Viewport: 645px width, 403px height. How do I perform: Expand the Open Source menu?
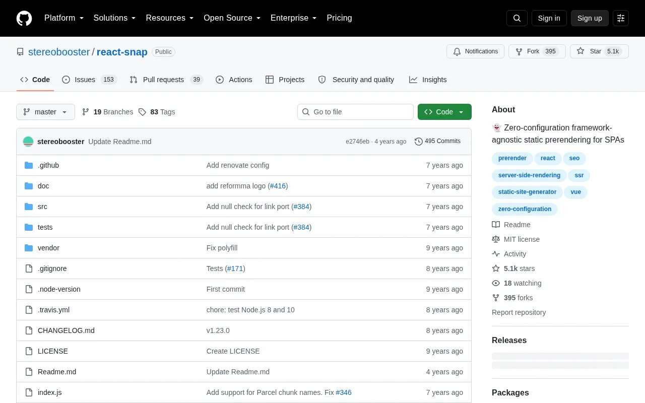click(x=232, y=18)
